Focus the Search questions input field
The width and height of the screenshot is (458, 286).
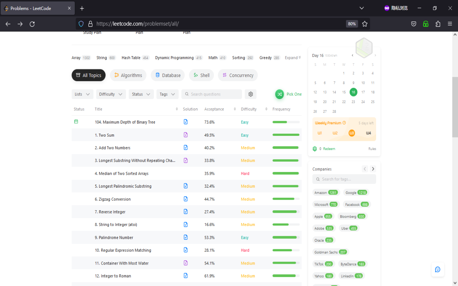pos(211,94)
